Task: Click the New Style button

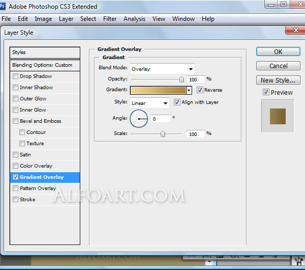Action: point(278,80)
